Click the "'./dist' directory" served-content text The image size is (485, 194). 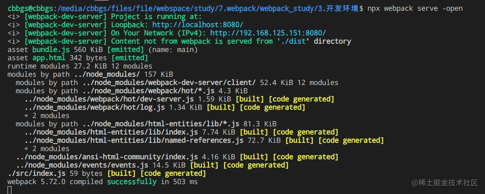point(314,41)
